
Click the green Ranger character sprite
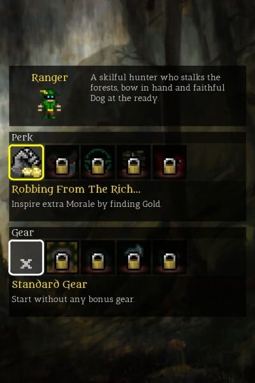(50, 104)
